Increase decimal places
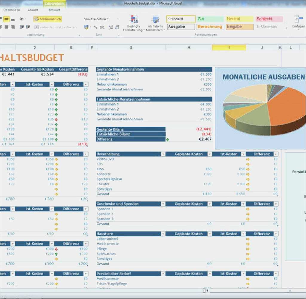The image size is (306, 299). pyautogui.click(x=111, y=27)
